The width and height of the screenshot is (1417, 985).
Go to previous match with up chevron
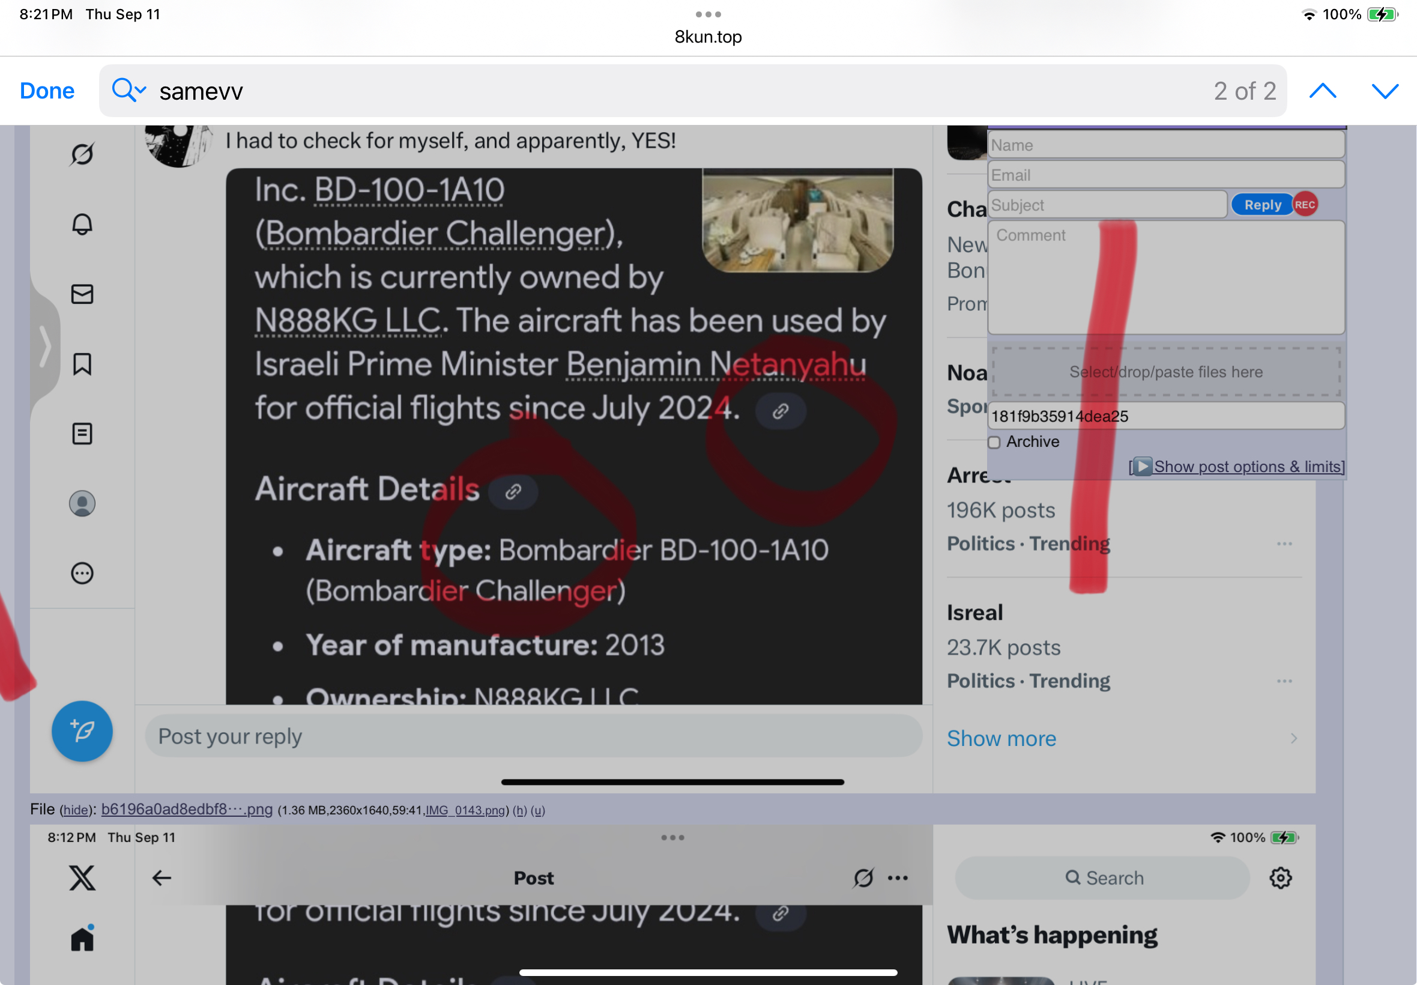click(1322, 91)
